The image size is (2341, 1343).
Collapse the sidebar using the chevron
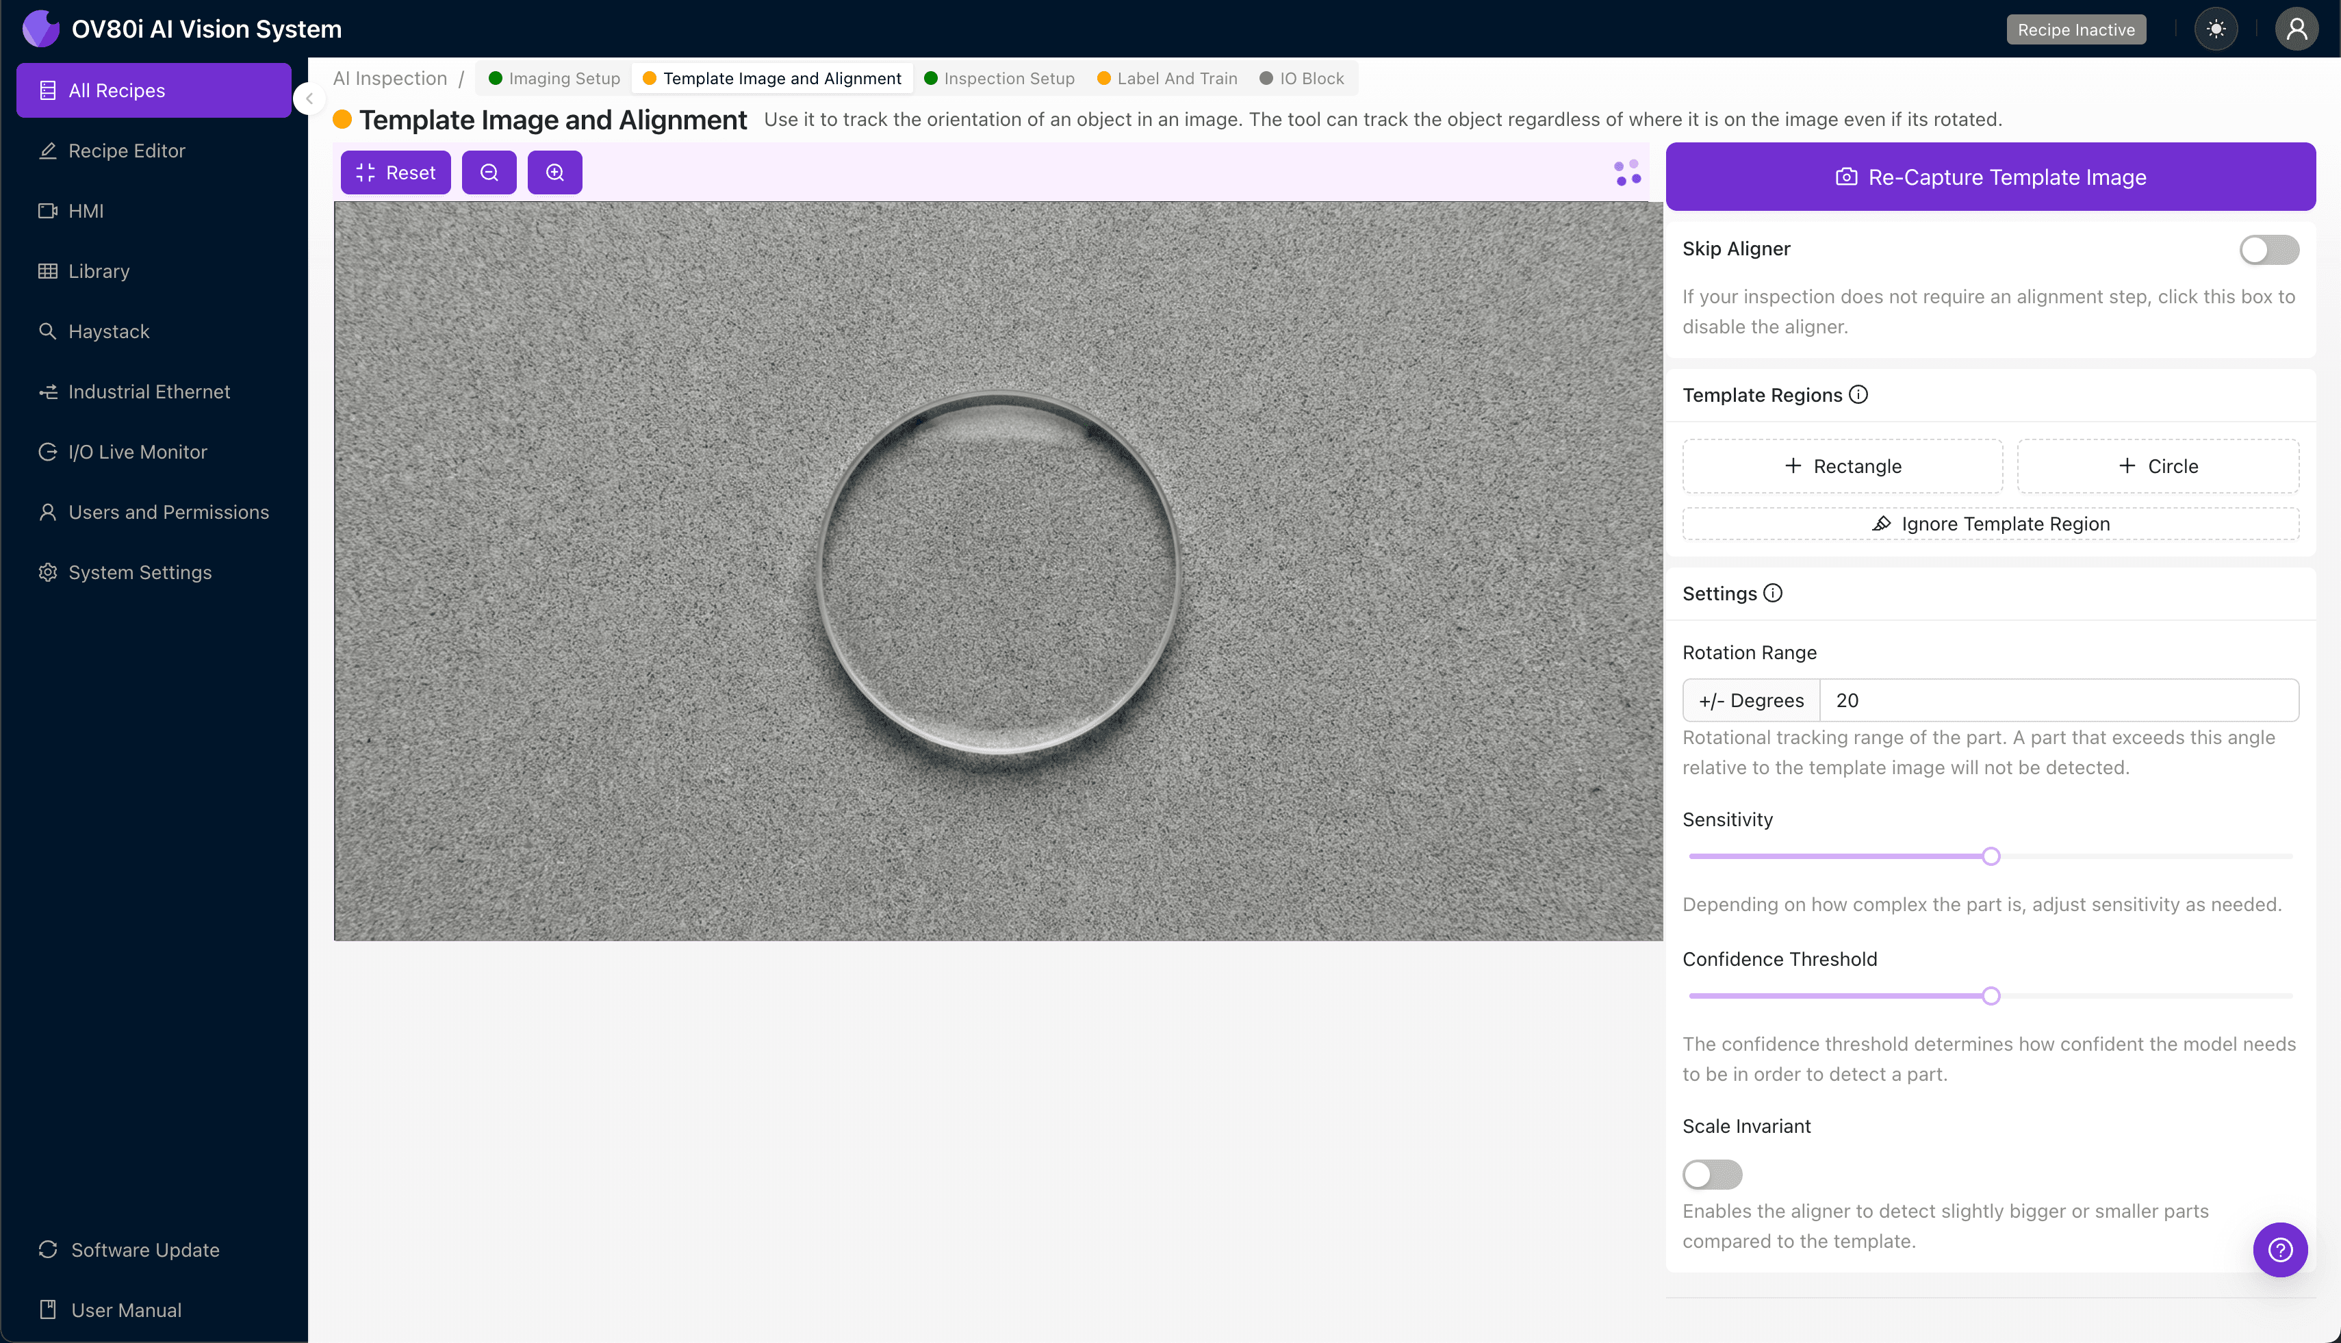coord(309,99)
